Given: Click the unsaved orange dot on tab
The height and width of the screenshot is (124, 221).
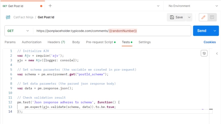Looking at the screenshot, I should [41, 6].
